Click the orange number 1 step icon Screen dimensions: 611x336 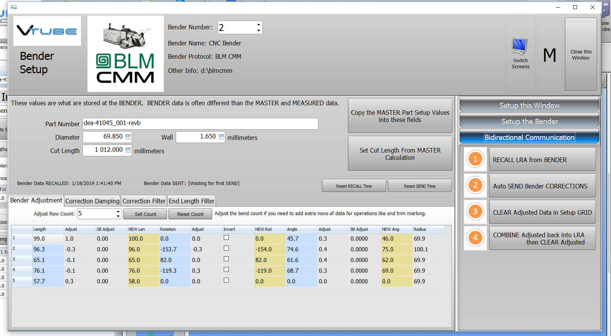tap(475, 159)
